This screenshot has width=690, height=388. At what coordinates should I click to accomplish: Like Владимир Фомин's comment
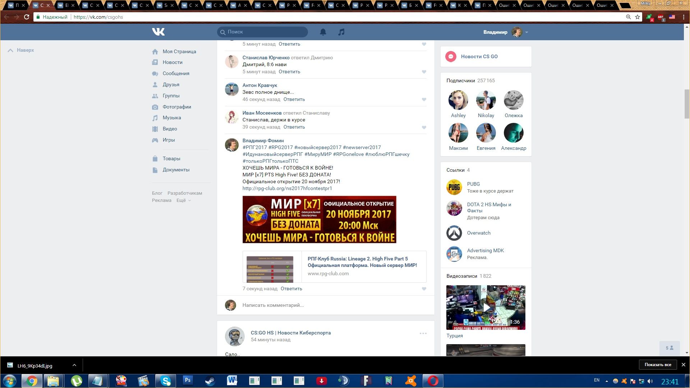(424, 289)
